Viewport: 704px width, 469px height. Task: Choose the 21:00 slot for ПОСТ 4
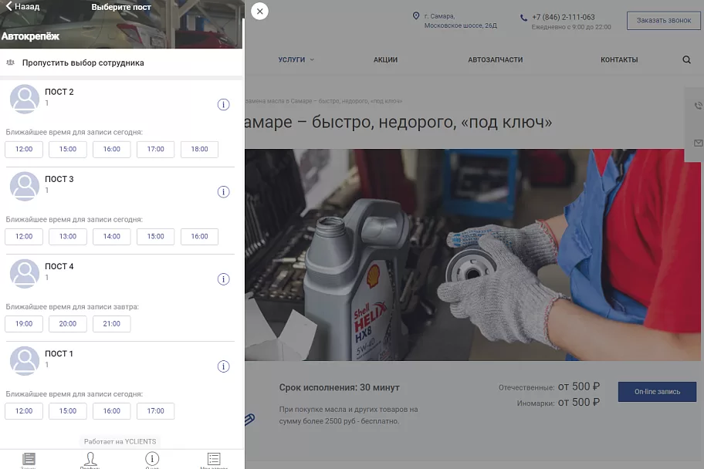112,324
